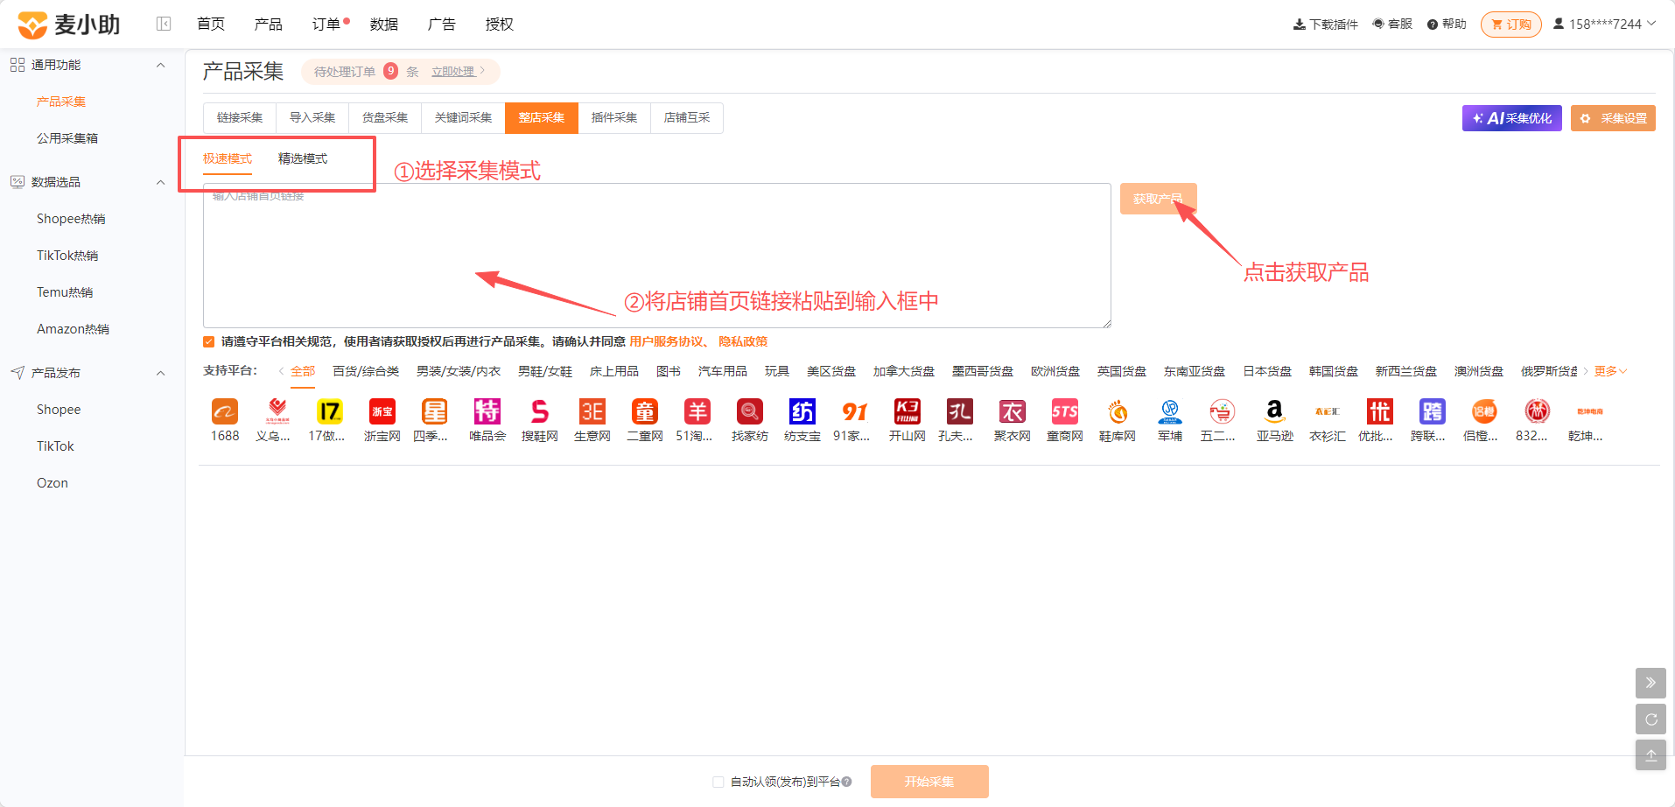Image resolution: width=1675 pixels, height=807 pixels.
Task: Pick the 聚衣网 platform icon
Action: coord(1013,411)
